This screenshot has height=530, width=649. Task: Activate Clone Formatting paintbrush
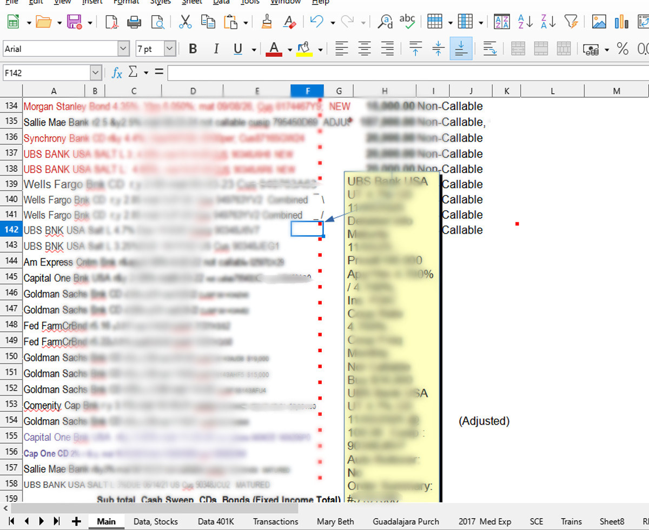267,22
